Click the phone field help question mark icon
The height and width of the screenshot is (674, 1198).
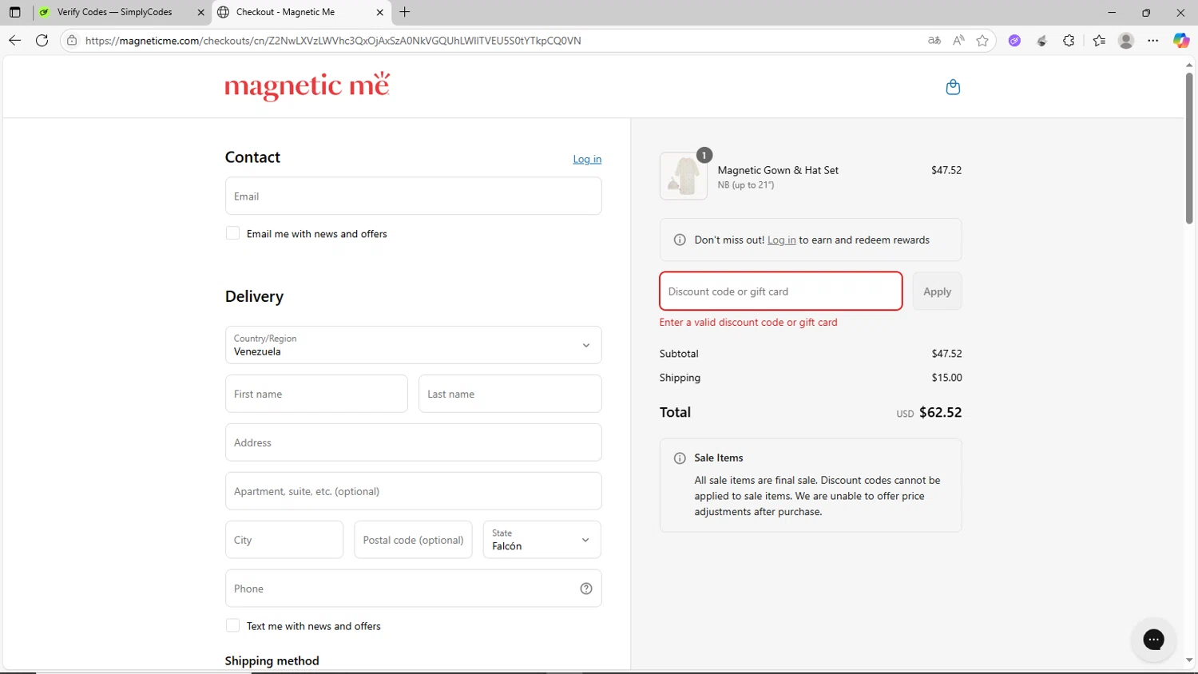pyautogui.click(x=586, y=589)
